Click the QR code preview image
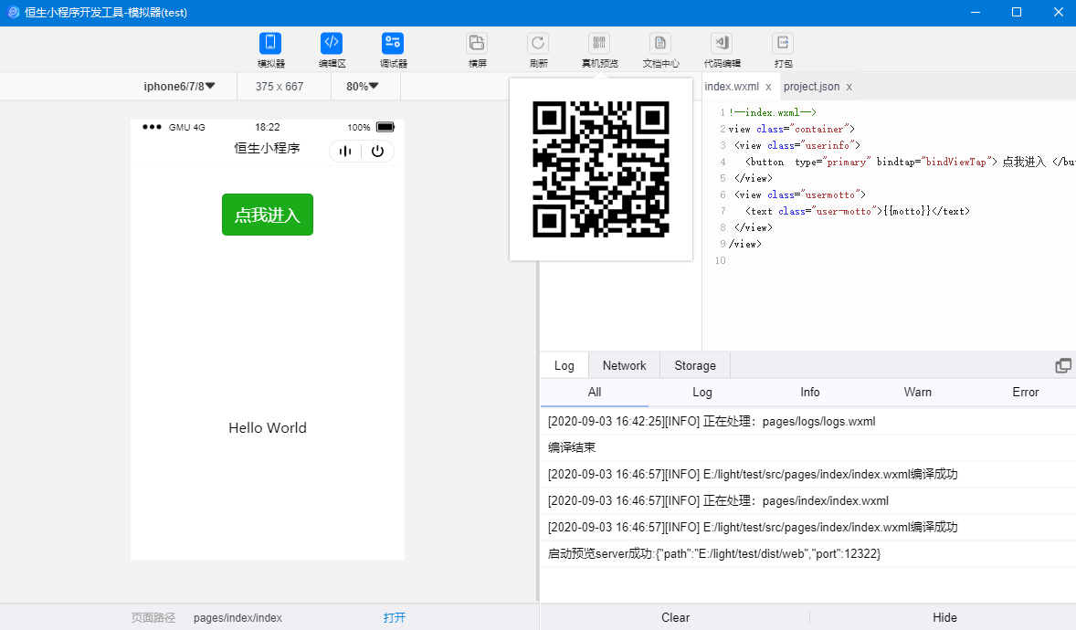The image size is (1076, 630). pyautogui.click(x=600, y=170)
